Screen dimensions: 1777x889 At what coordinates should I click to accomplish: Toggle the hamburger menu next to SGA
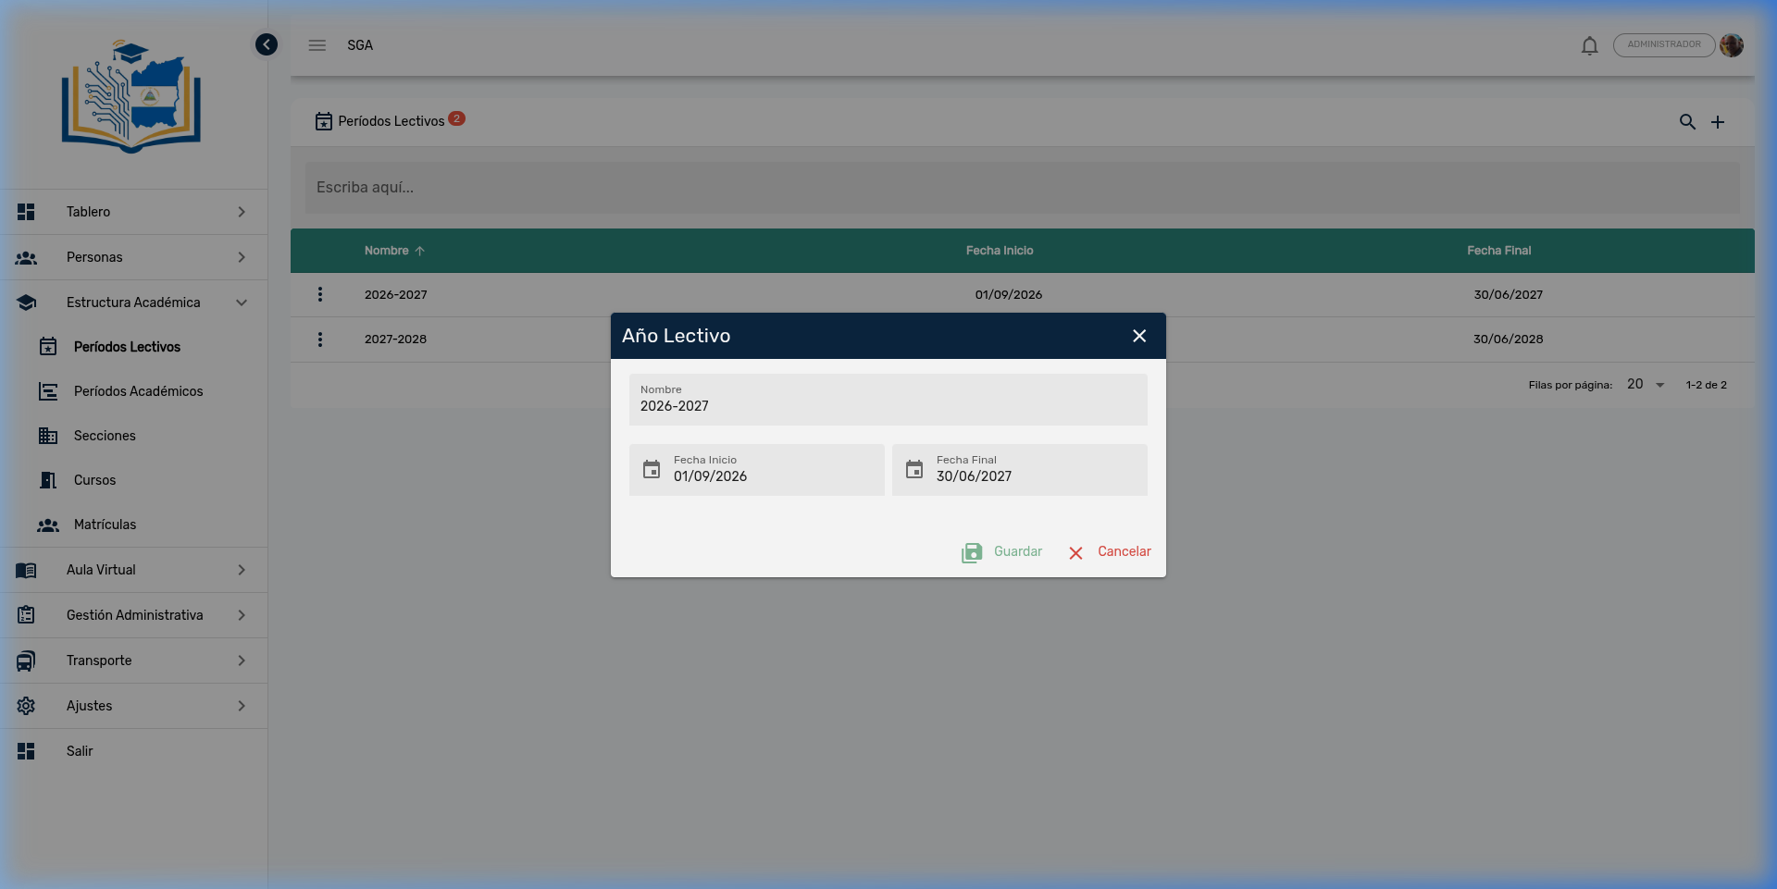click(x=317, y=45)
